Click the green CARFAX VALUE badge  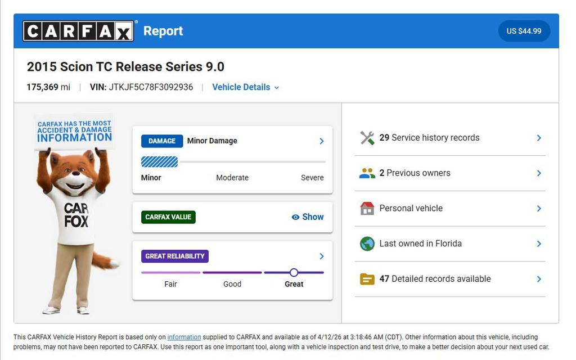click(x=168, y=217)
